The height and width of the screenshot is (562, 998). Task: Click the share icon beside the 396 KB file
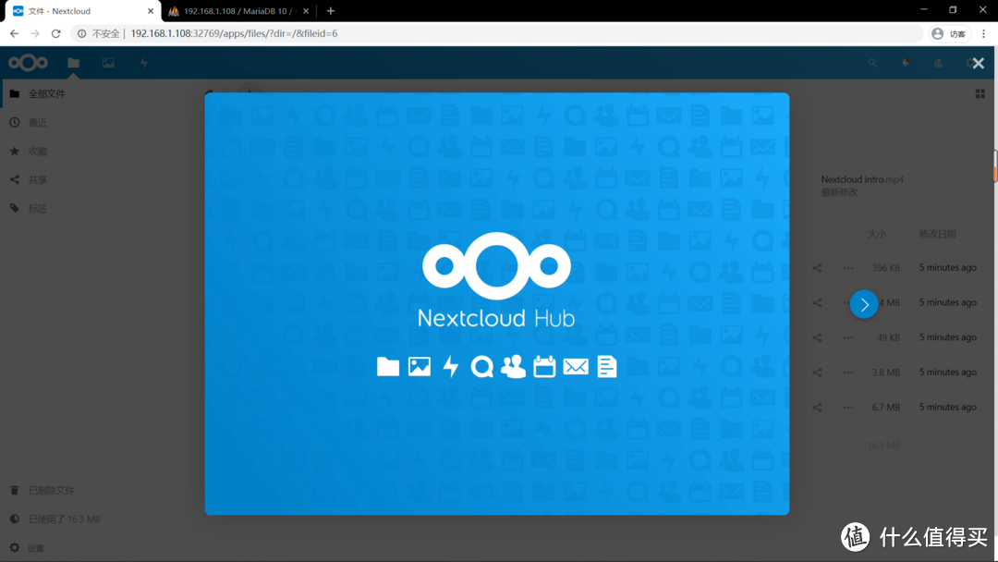coord(816,267)
